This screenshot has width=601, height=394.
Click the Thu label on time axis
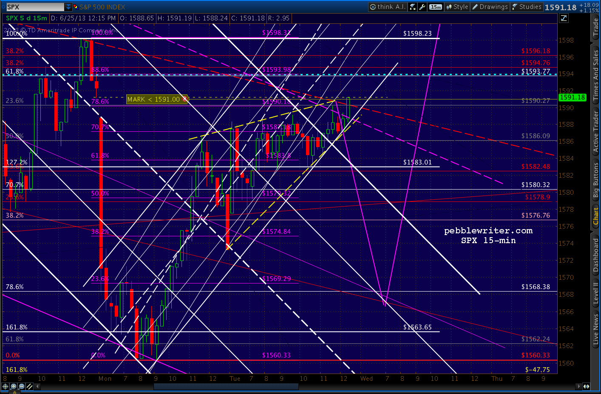497,378
